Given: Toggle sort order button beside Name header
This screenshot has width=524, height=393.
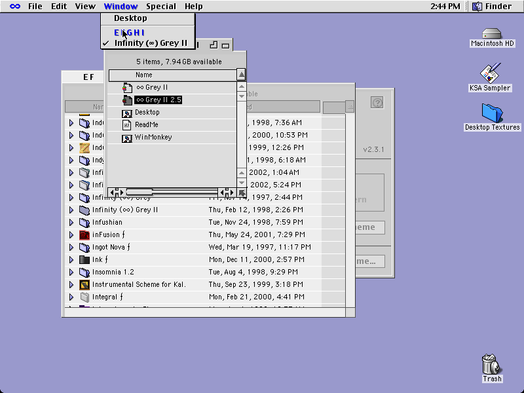Looking at the screenshot, I should 241,75.
